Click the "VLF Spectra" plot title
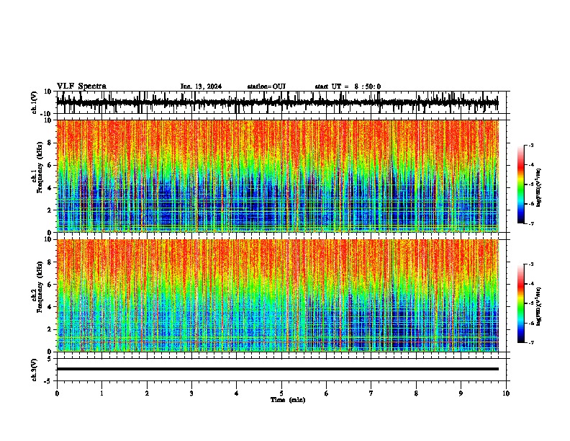This screenshot has width=570, height=441. 81,86
